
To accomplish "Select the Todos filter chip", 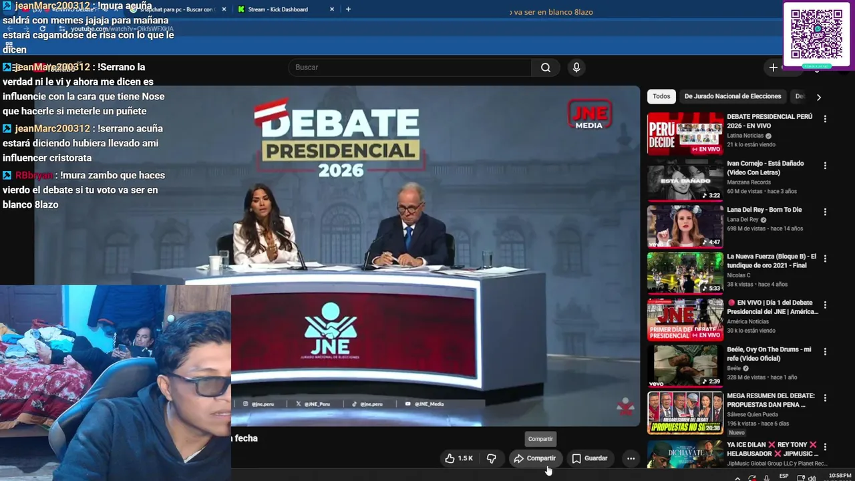I will 661,96.
